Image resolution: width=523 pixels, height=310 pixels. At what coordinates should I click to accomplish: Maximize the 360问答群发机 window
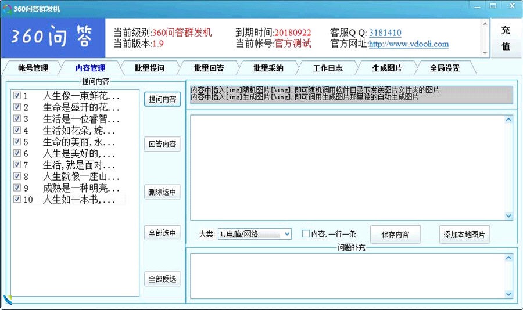point(493,6)
